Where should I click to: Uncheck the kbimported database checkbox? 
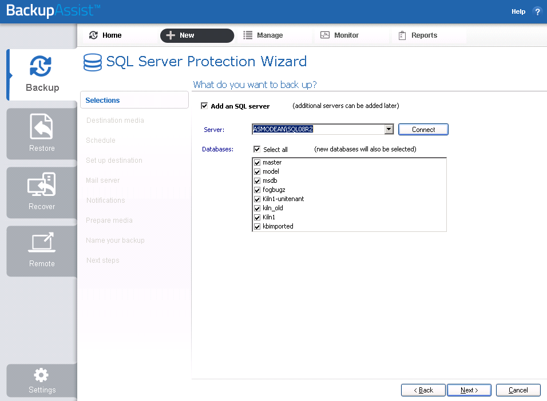click(x=257, y=226)
